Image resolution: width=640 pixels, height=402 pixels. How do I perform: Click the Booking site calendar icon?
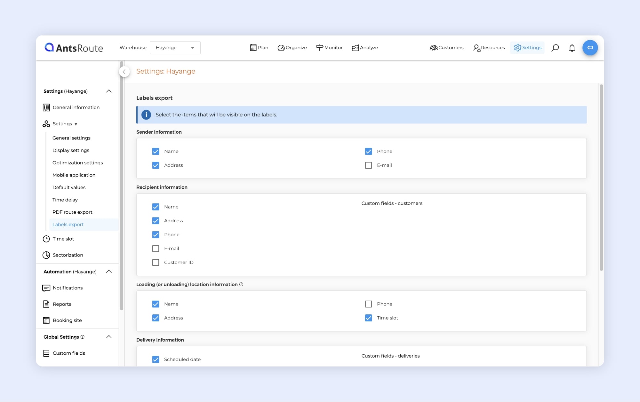coord(46,320)
